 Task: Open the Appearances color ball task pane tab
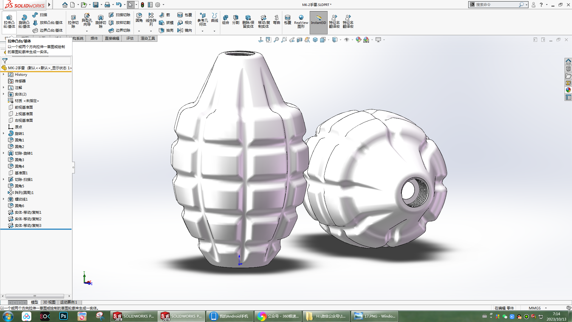click(568, 90)
